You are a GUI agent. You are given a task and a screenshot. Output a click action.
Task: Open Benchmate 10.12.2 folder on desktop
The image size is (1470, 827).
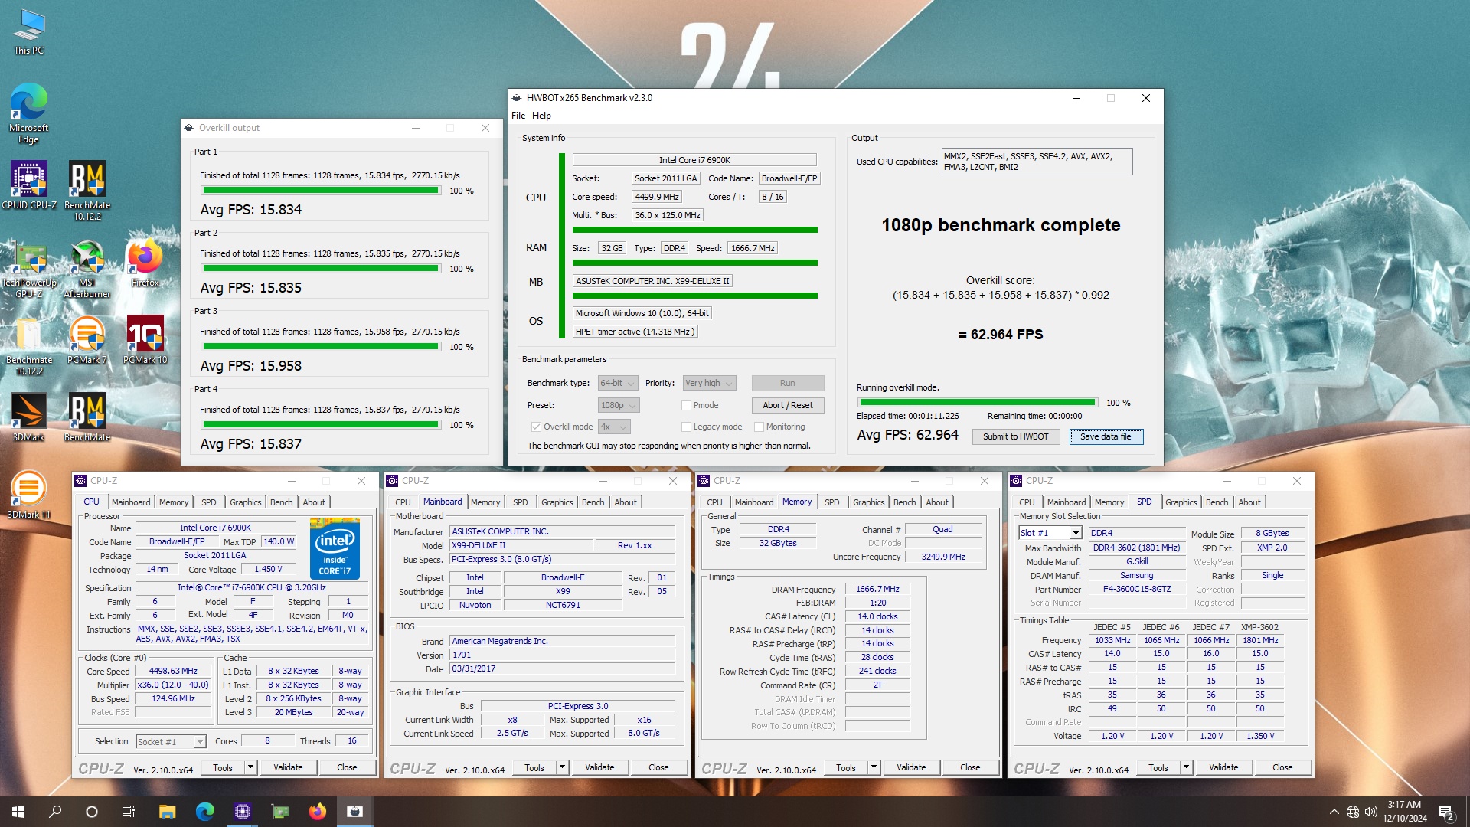coord(29,345)
